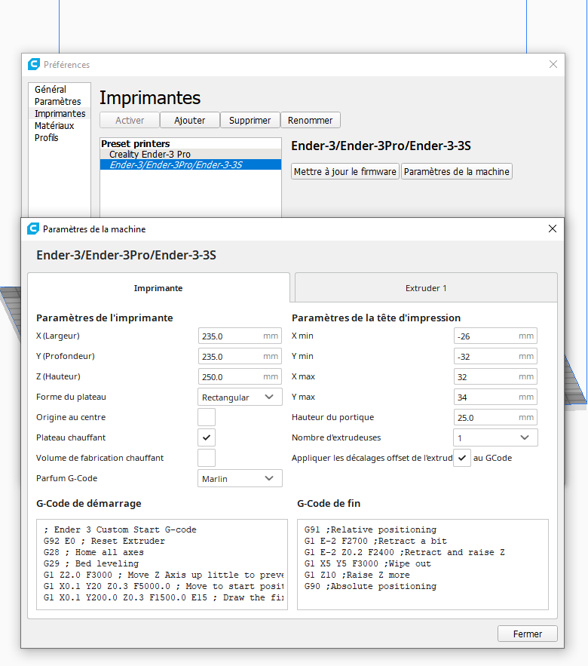
Task: Select Ender-3/Ender-3Pro/Ender-3-3S in printer list
Action: click(191, 164)
